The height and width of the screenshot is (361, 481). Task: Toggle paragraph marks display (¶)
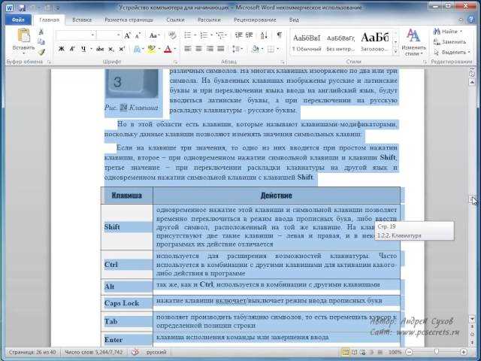tap(280, 35)
